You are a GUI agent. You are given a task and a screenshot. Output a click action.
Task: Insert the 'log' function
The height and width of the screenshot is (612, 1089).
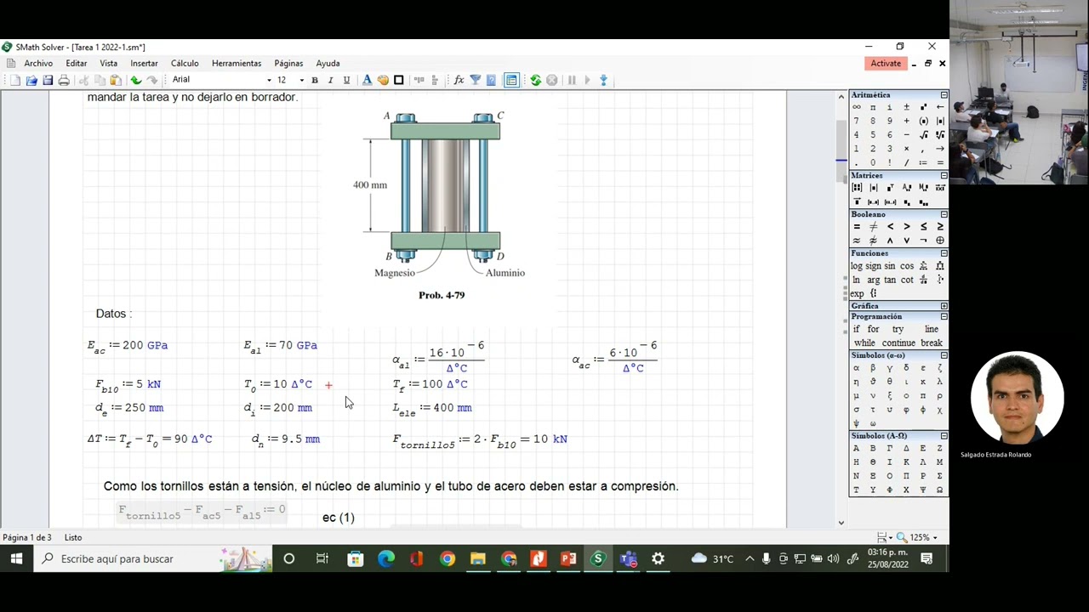(x=857, y=266)
